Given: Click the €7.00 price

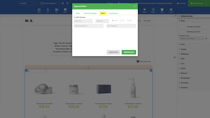Looking at the screenshot, I should [x=103, y=107].
